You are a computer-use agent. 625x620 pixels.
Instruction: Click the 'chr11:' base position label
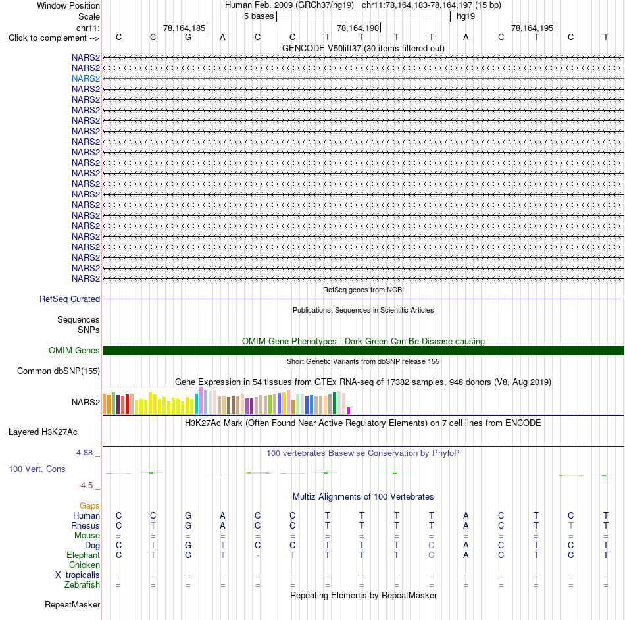87,28
